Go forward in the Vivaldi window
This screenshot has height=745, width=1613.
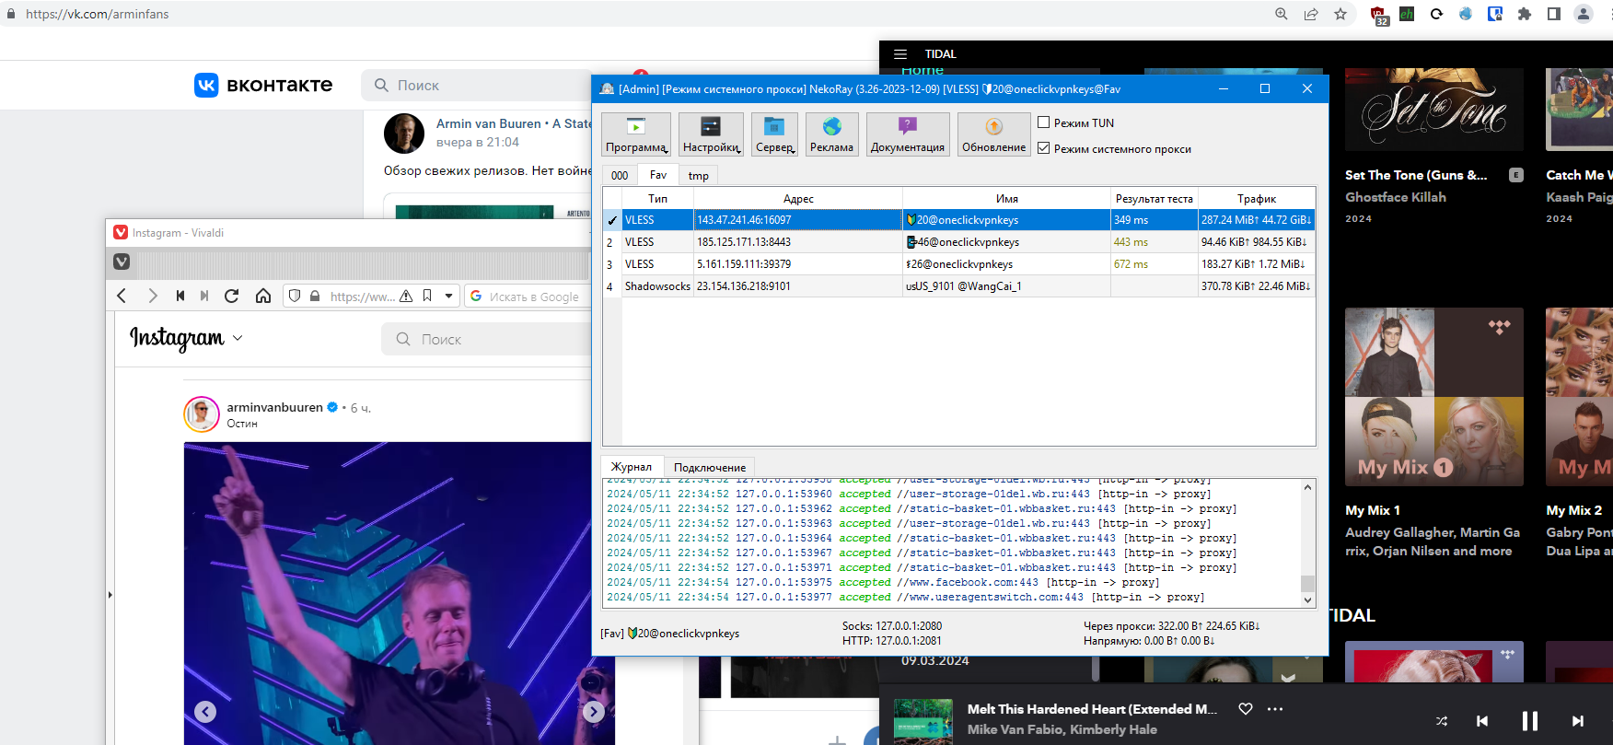point(153,296)
